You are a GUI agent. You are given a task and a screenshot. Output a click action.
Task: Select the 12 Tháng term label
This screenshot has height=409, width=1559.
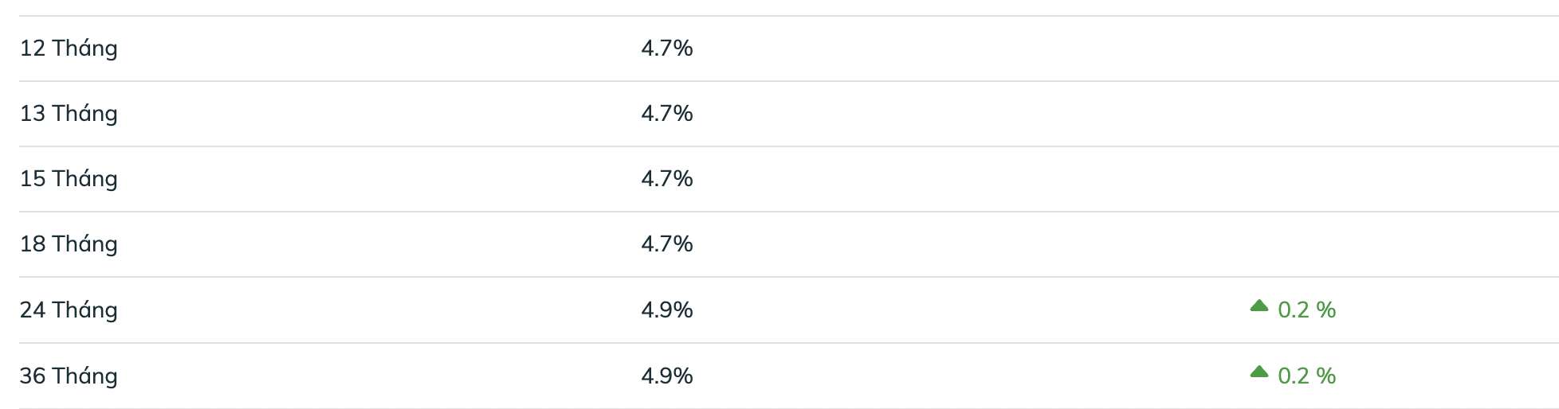point(69,49)
